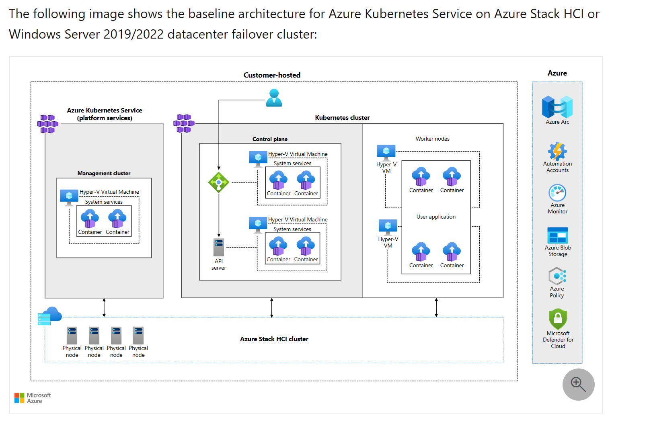Click the Azure Blob Storage icon

pos(557,235)
